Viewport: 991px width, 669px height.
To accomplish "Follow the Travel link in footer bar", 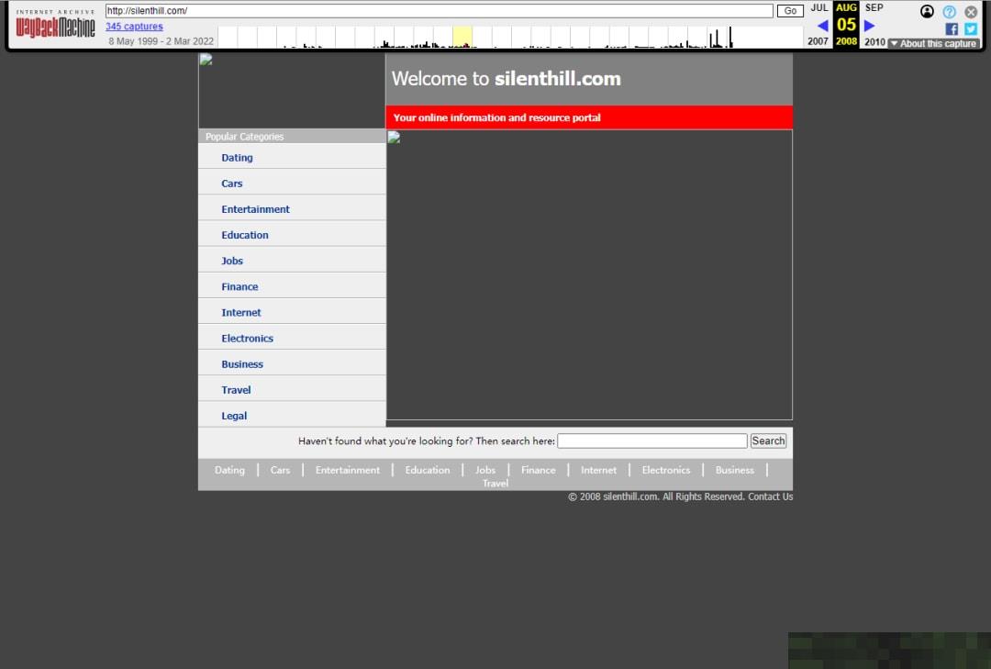I will click(495, 483).
